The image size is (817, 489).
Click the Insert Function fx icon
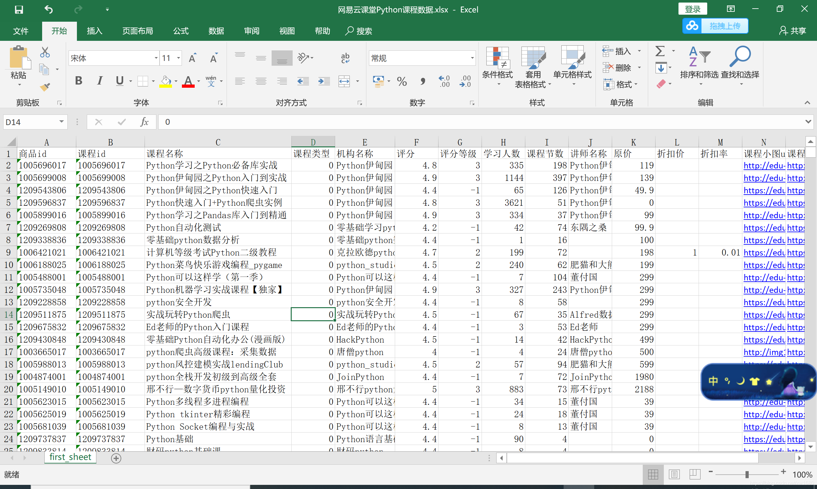144,122
